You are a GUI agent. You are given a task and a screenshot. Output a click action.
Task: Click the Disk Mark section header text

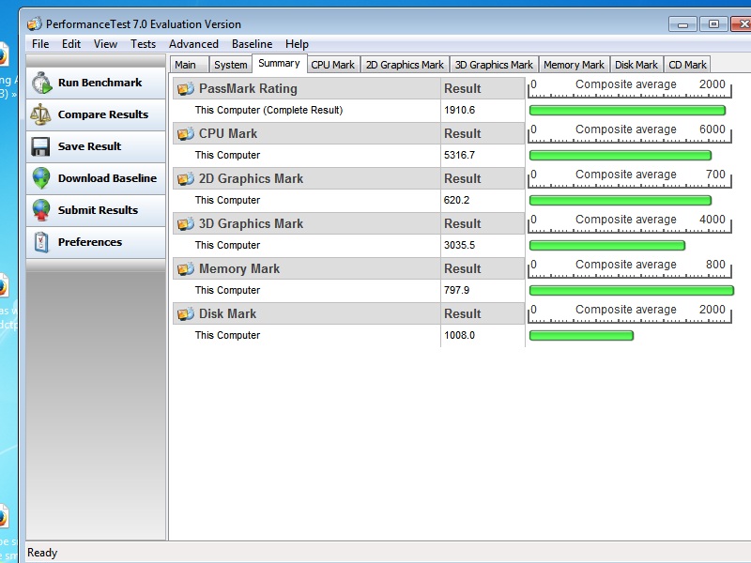click(x=227, y=313)
